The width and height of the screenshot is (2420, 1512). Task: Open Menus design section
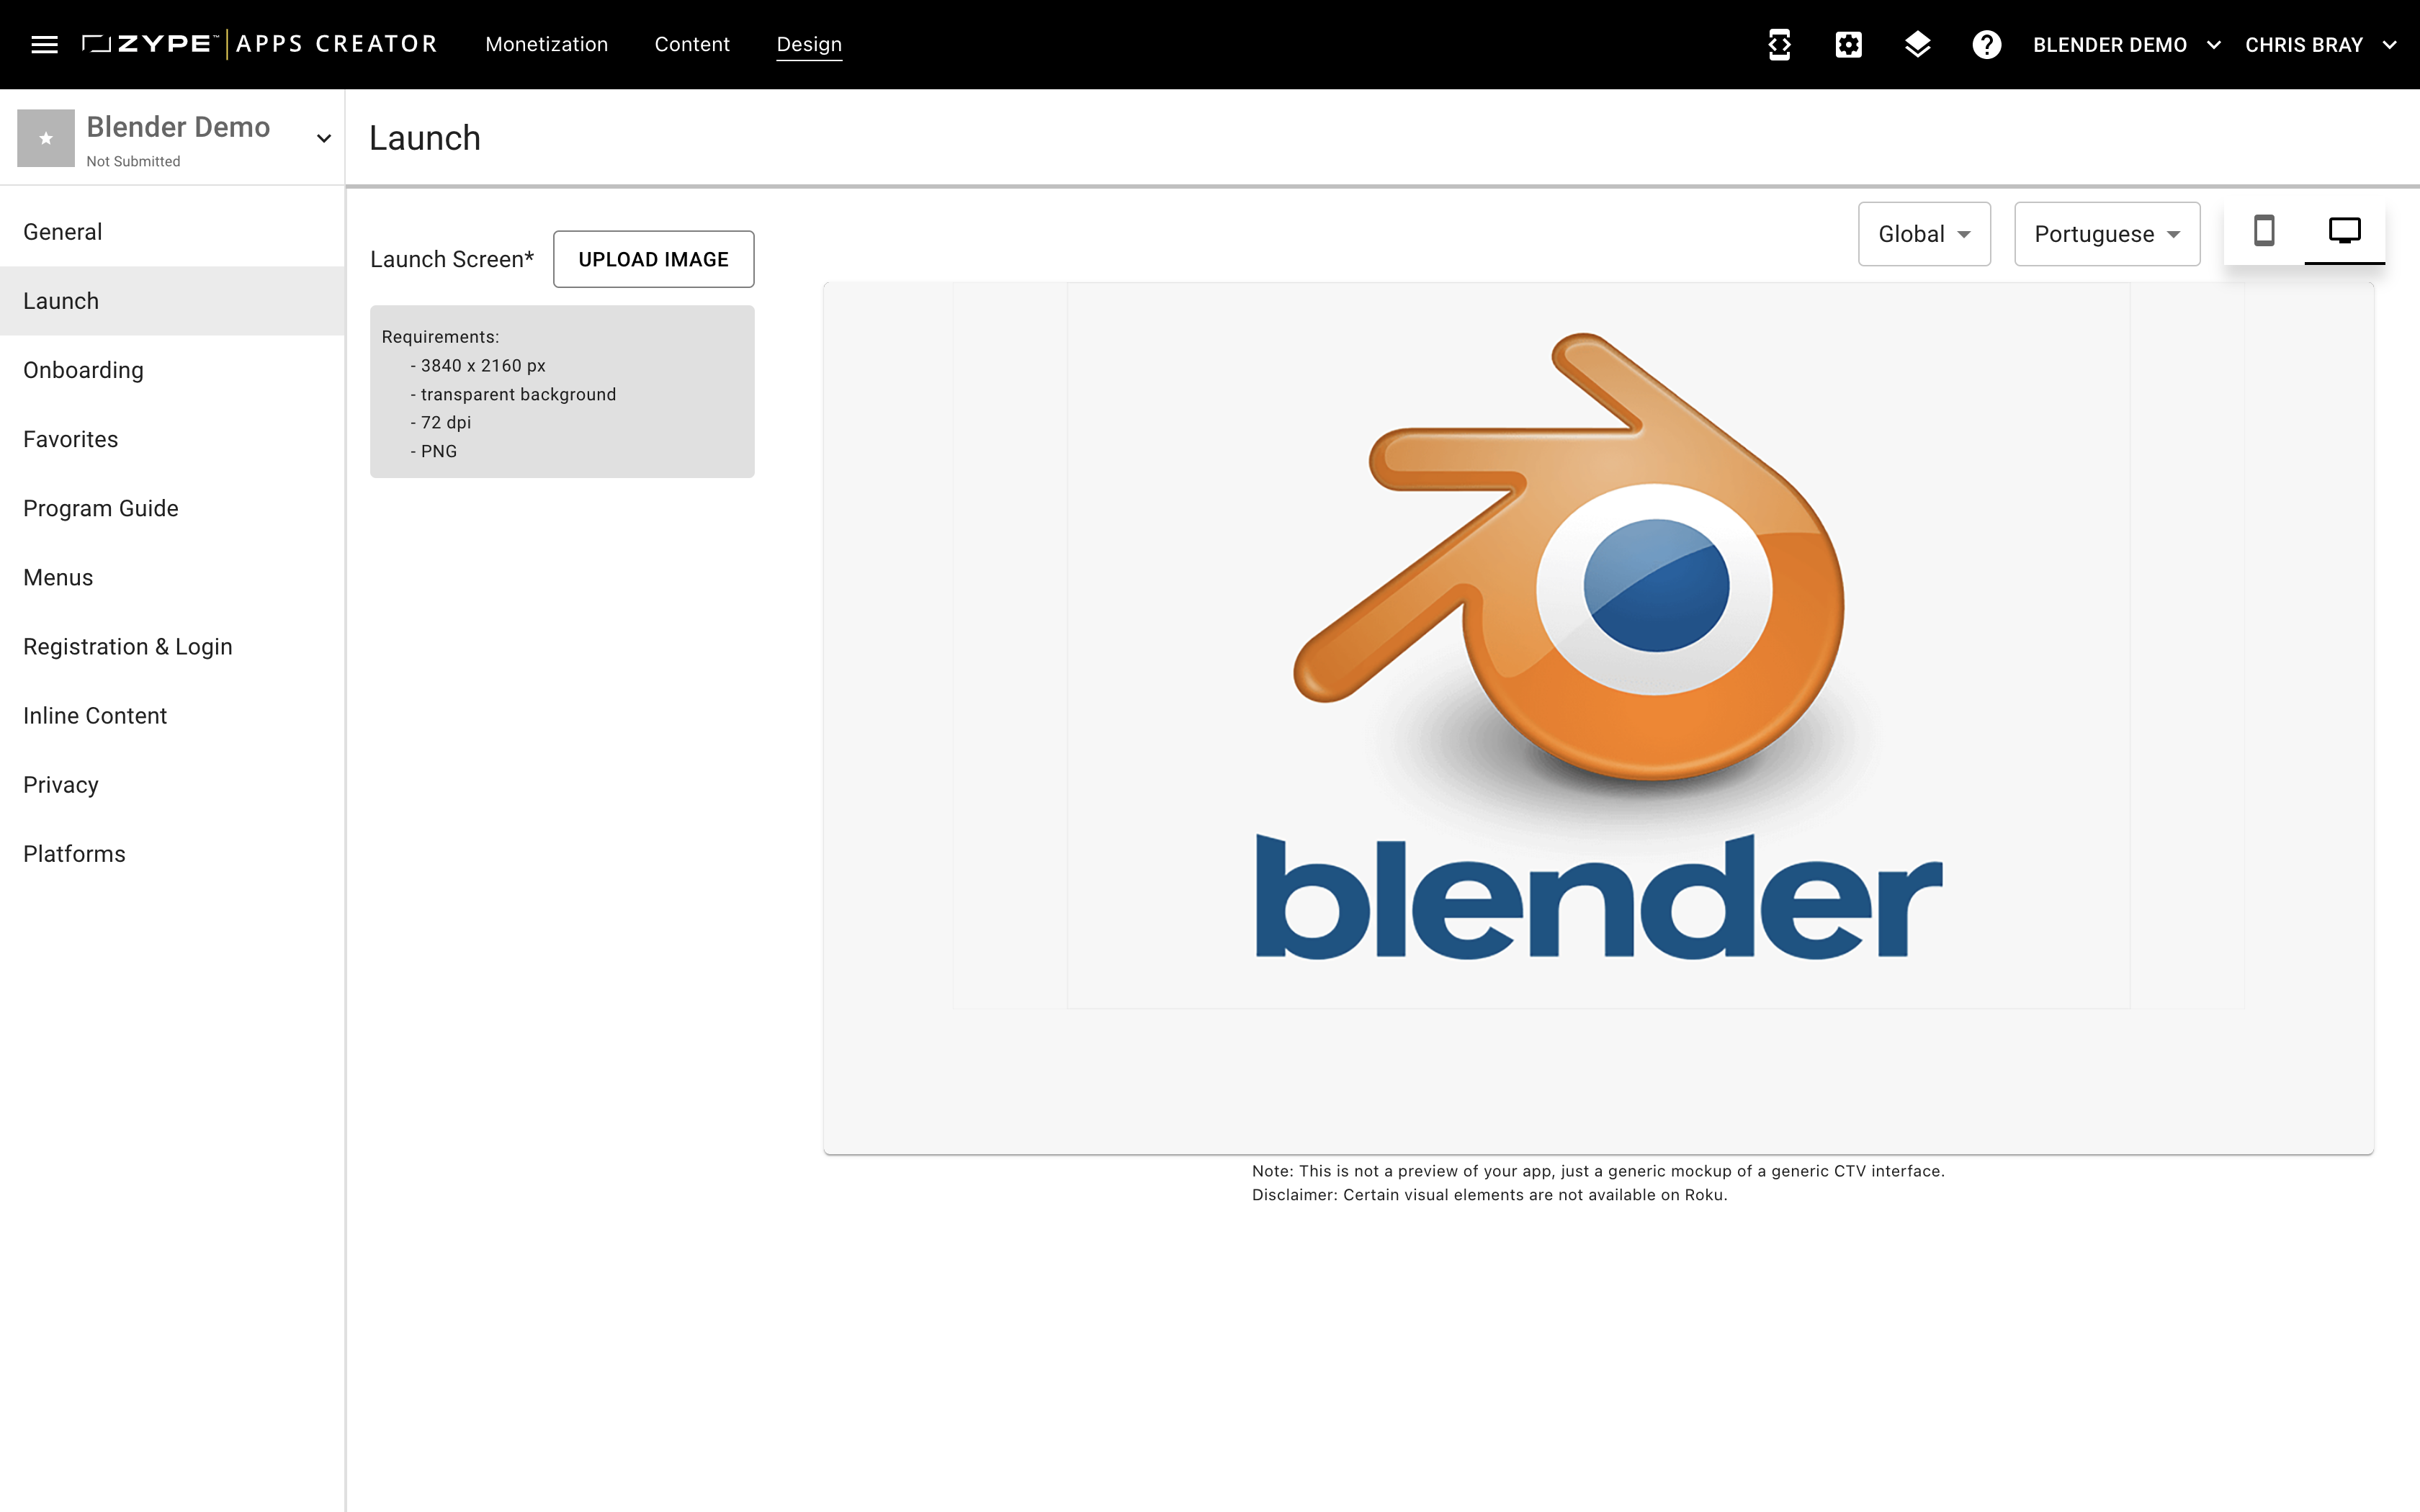pos(172,577)
